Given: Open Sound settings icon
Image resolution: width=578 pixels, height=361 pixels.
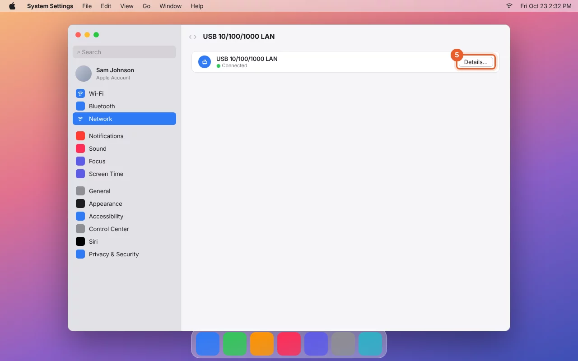Looking at the screenshot, I should [x=80, y=148].
